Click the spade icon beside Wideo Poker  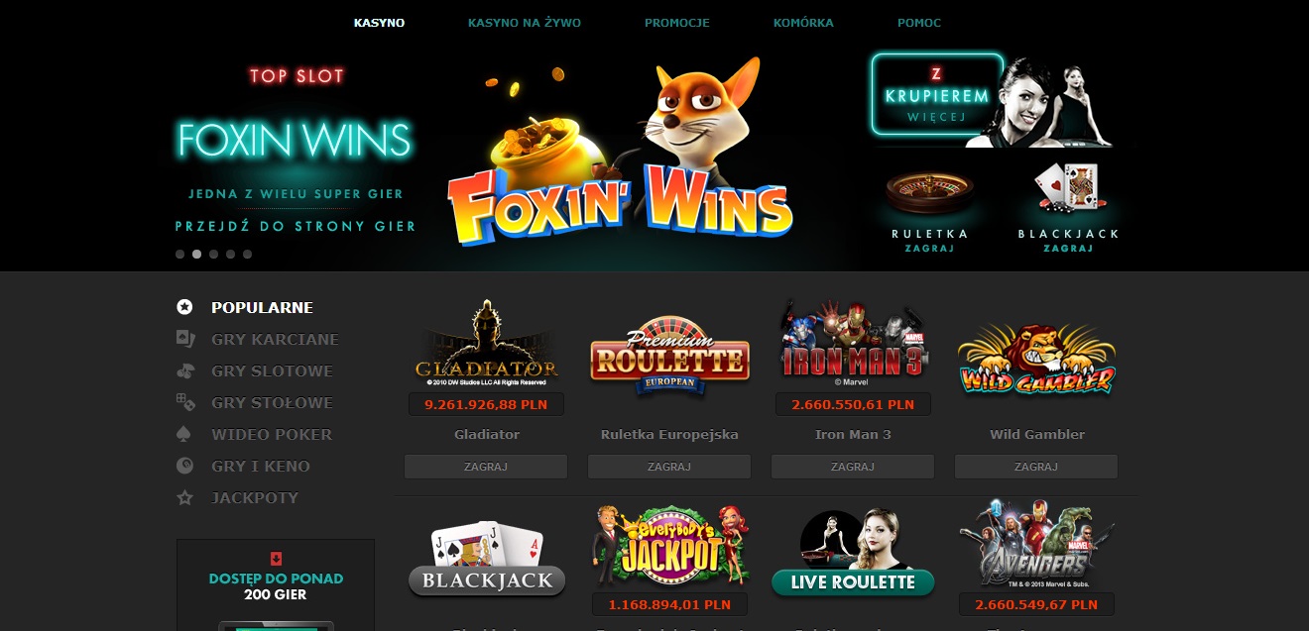click(184, 434)
